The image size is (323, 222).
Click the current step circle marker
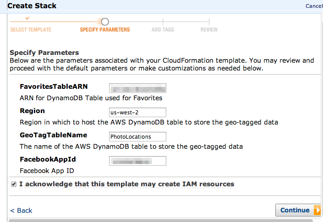point(105,22)
